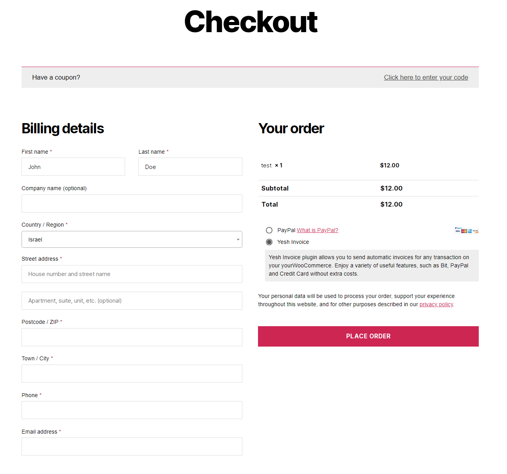
Task: Click the Yesh Invoice description box
Action: tap(372, 265)
